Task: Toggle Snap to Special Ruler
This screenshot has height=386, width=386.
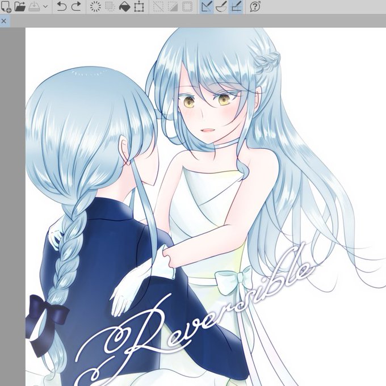Action: pos(221,7)
